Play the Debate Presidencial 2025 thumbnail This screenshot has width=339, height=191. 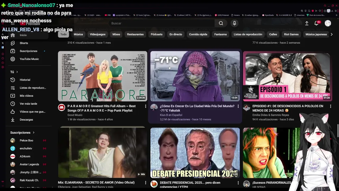(x=195, y=153)
